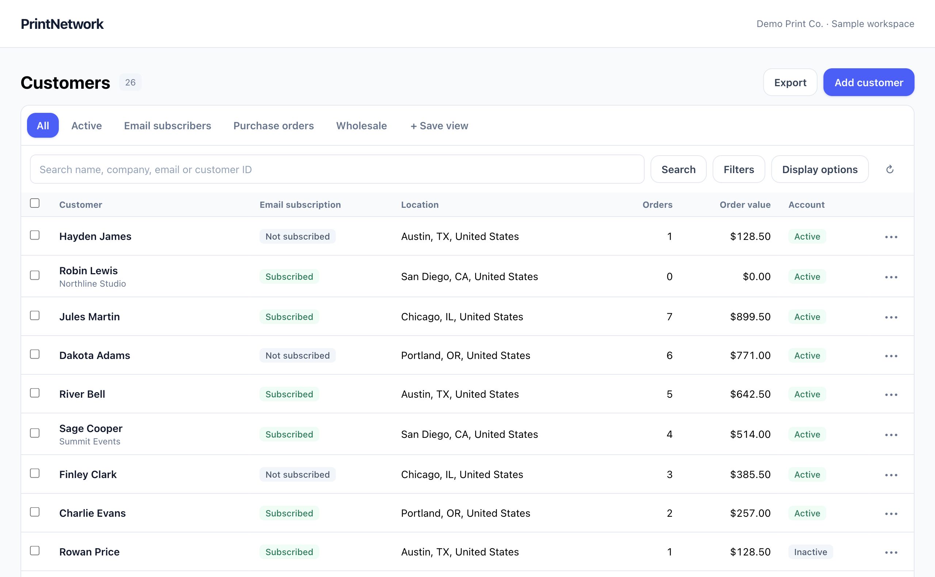Click Northline Studio company text
The image size is (935, 577).
coord(92,283)
